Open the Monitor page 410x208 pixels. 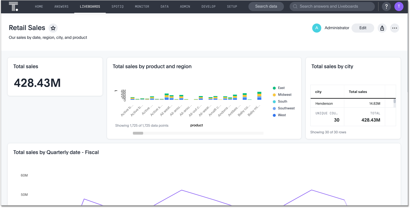coord(142,6)
